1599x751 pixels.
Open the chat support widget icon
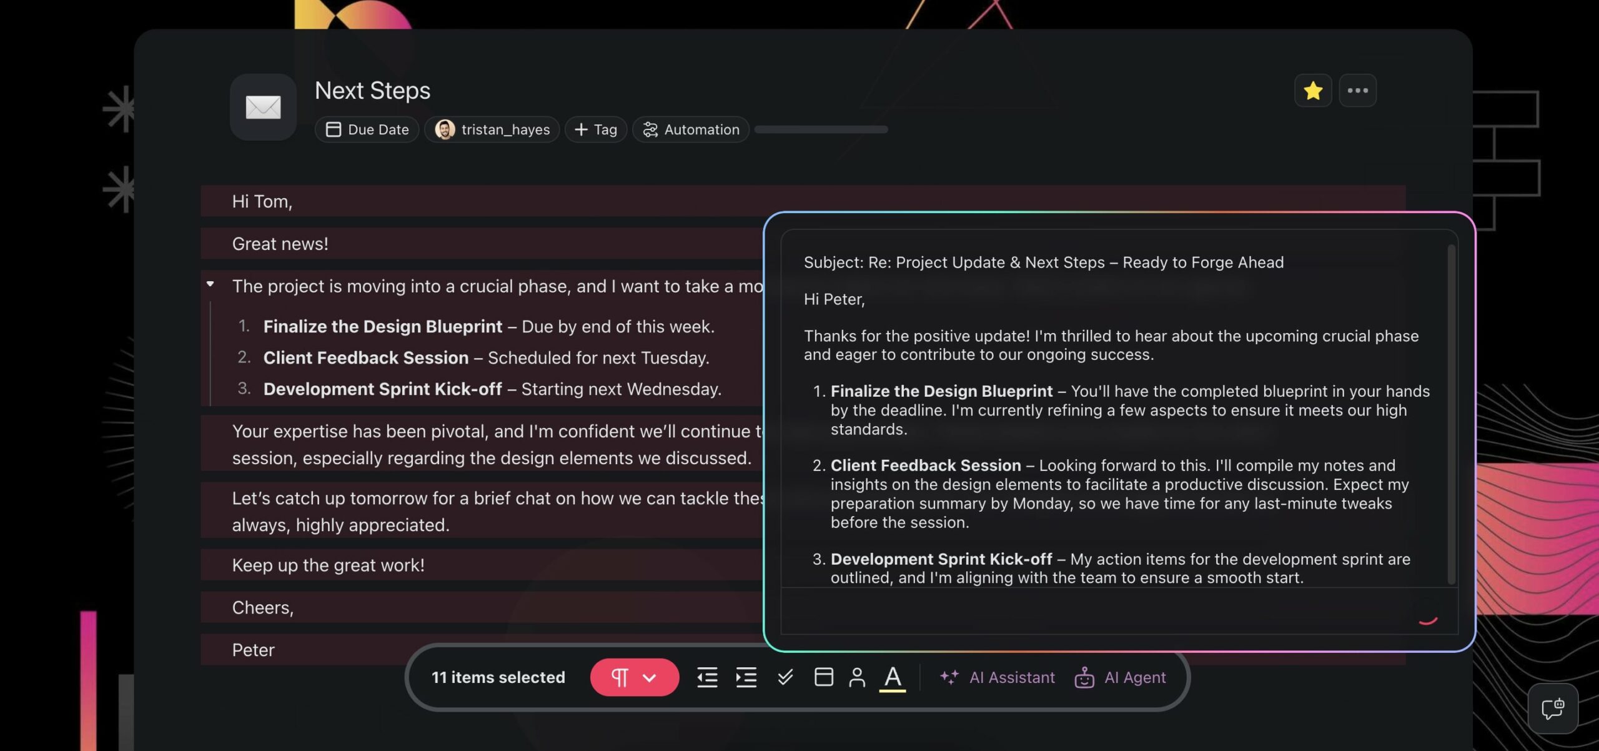click(x=1552, y=709)
